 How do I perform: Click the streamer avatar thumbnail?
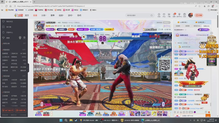[40, 26]
